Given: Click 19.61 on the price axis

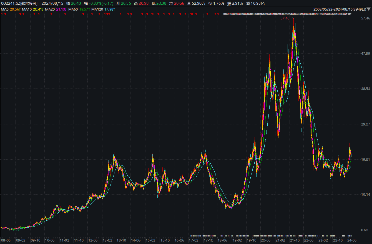Looking at the screenshot, I should [x=365, y=160].
